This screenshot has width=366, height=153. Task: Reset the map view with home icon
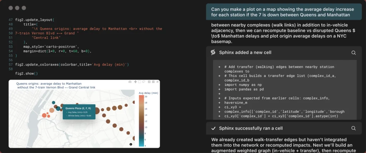[x=157, y=82]
